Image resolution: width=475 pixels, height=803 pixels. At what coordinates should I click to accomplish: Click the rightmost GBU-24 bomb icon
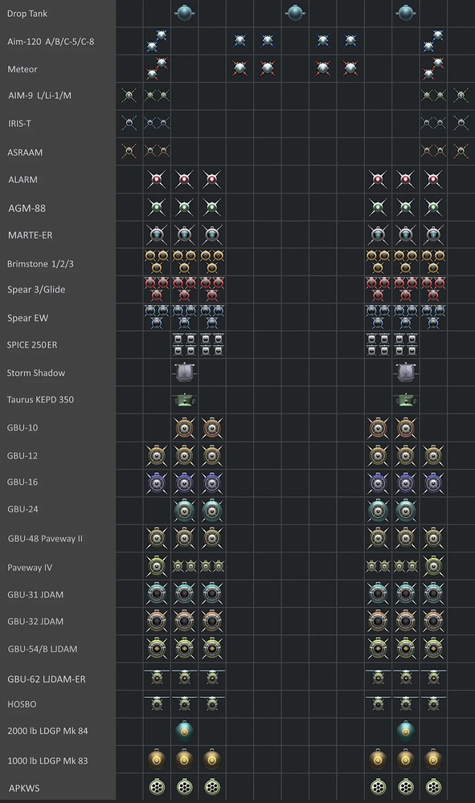tap(406, 510)
